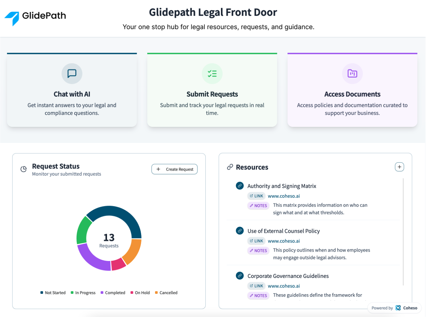426x317 pixels.
Task: Toggle the Cancelled legend item
Action: click(x=166, y=293)
